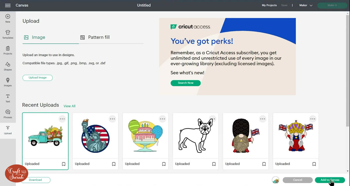Bookmark the Statue of Liberty upload
Screen dimensions: 350x186
(114, 164)
